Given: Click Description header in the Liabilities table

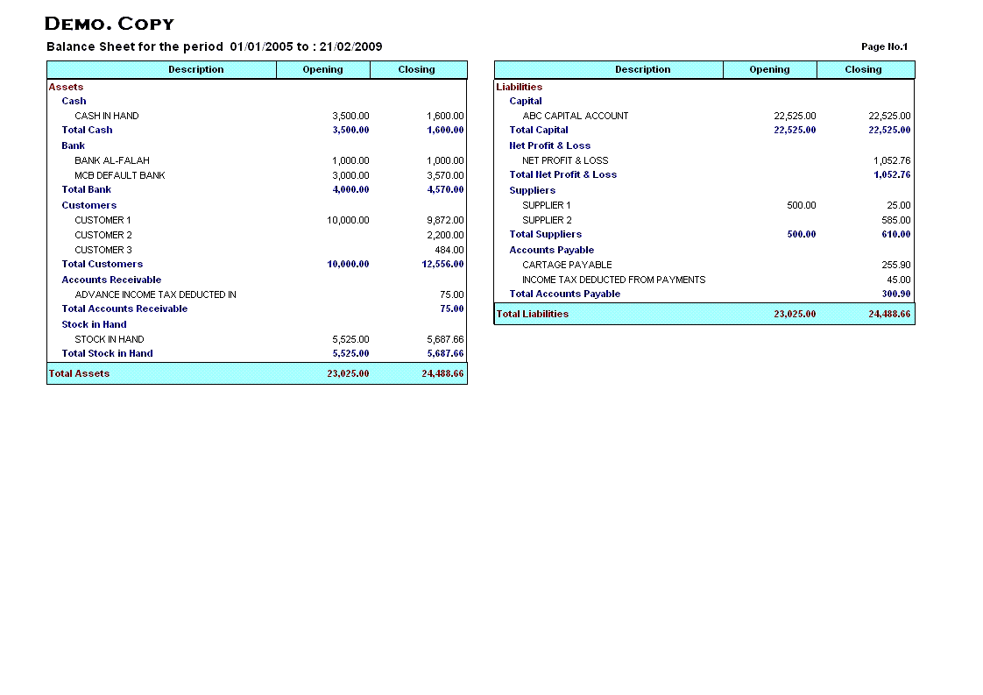Looking at the screenshot, I should tap(642, 69).
